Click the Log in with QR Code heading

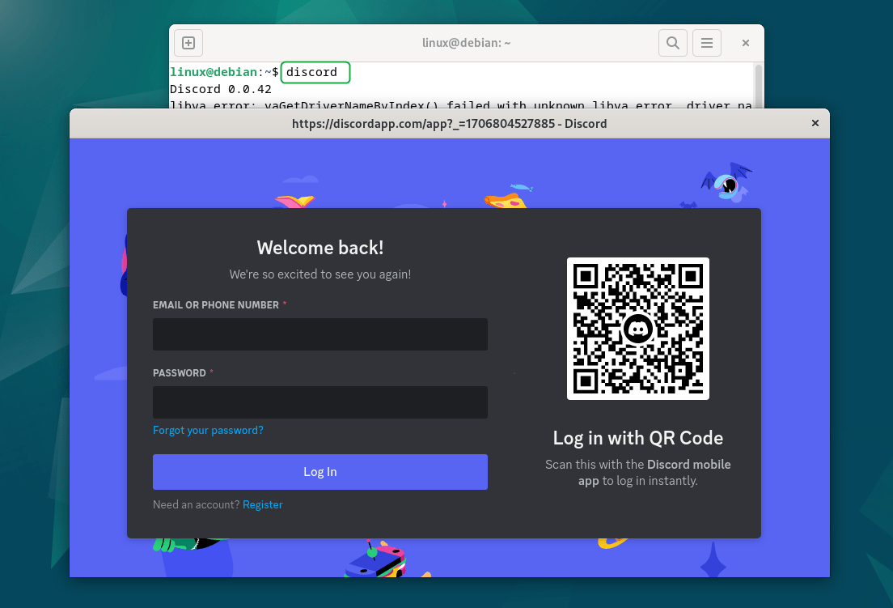pyautogui.click(x=637, y=438)
